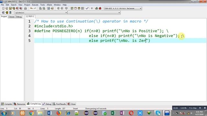Open the View menu
This screenshot has height=116, width=207.
[x=20, y=5]
